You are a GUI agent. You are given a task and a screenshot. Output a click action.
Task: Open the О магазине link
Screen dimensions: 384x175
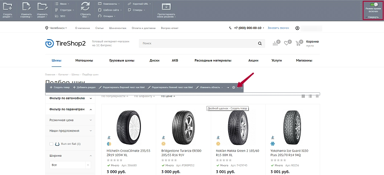coord(82,28)
